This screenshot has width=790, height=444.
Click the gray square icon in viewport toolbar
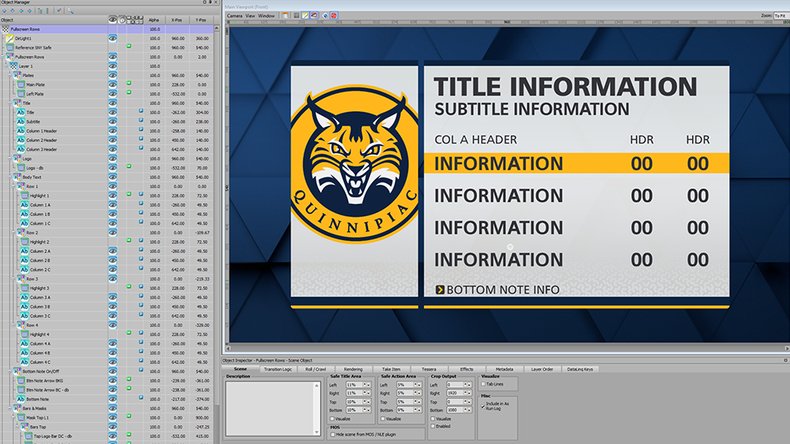tap(296, 16)
